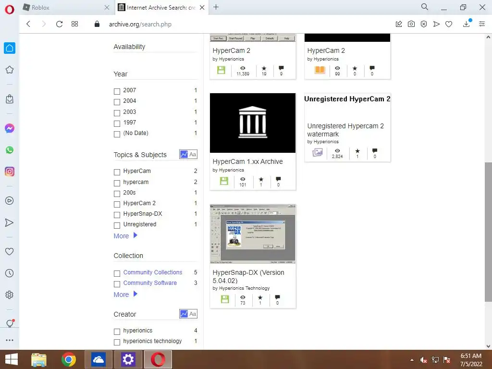Open Easy Setup sliders icon

pyautogui.click(x=482, y=24)
